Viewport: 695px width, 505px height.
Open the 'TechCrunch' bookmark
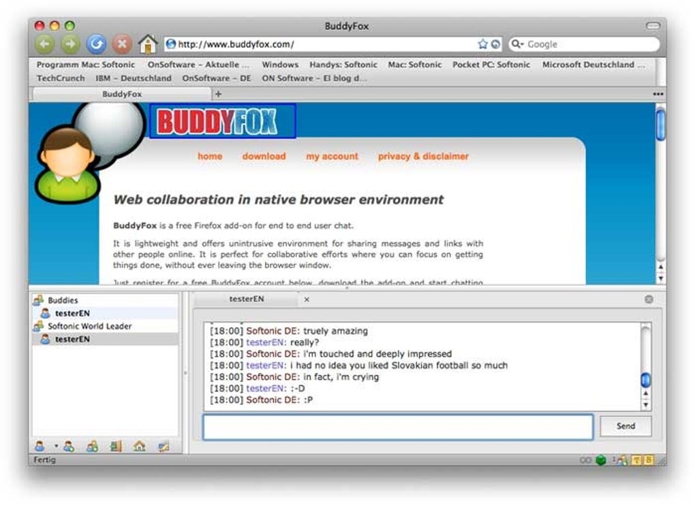tap(61, 78)
